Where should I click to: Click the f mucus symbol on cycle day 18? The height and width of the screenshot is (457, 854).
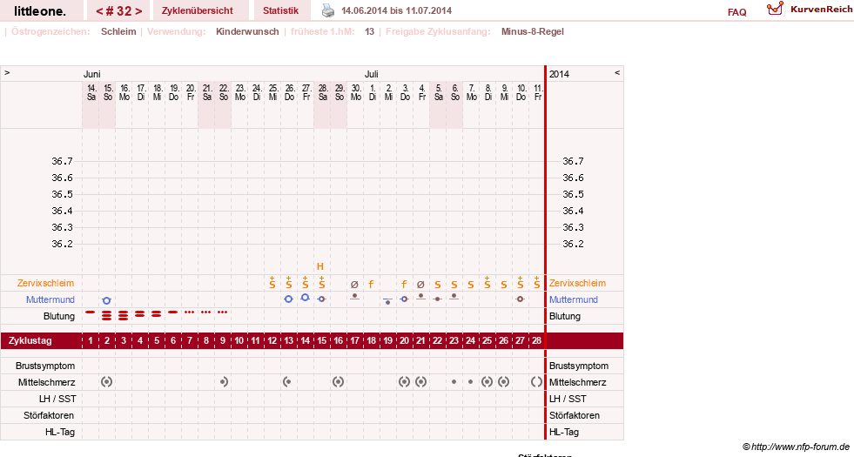(371, 284)
